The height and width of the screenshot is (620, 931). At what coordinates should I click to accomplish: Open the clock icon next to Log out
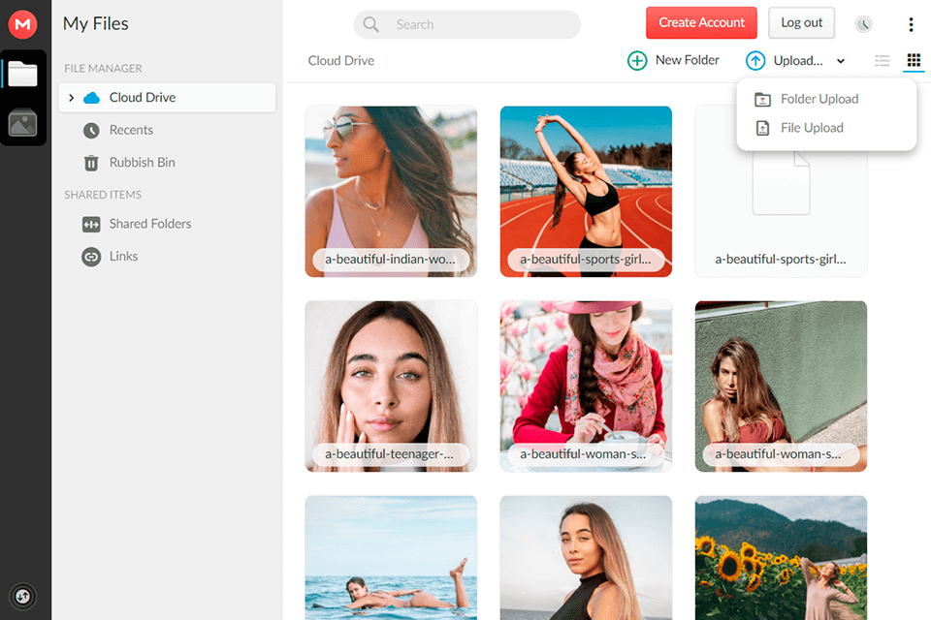pos(863,24)
